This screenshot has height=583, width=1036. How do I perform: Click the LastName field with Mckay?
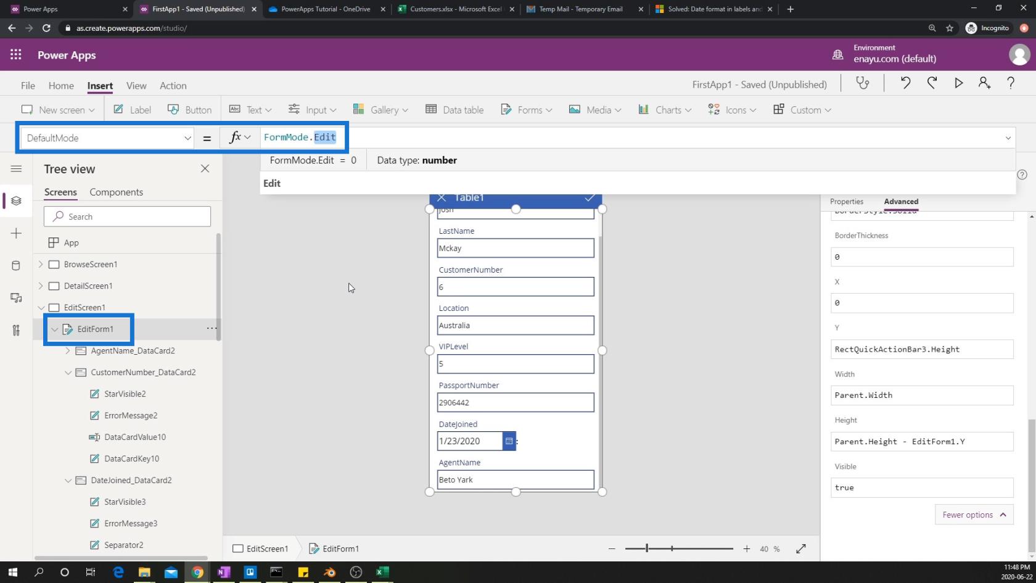click(x=516, y=248)
